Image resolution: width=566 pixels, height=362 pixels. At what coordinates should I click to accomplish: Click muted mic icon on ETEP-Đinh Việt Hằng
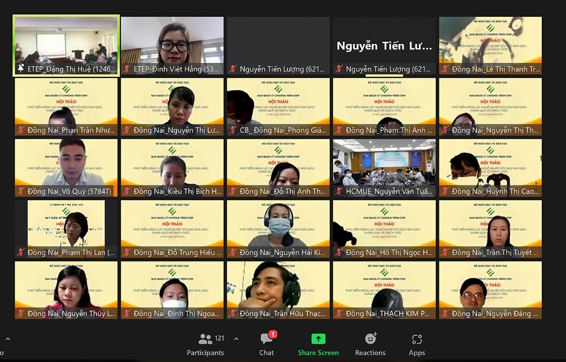pyautogui.click(x=127, y=69)
